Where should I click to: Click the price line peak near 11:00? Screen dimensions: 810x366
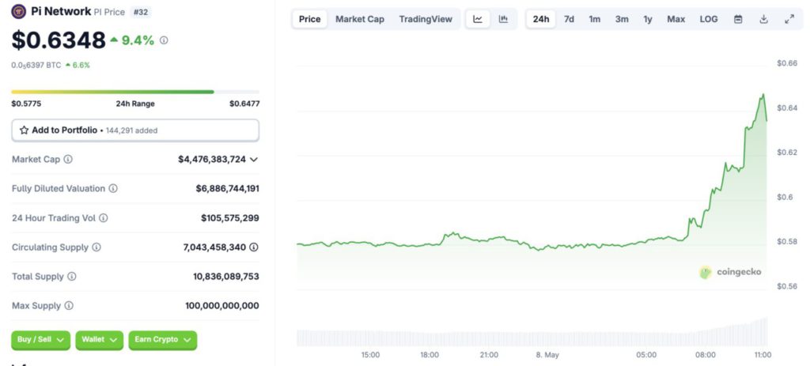(x=763, y=96)
